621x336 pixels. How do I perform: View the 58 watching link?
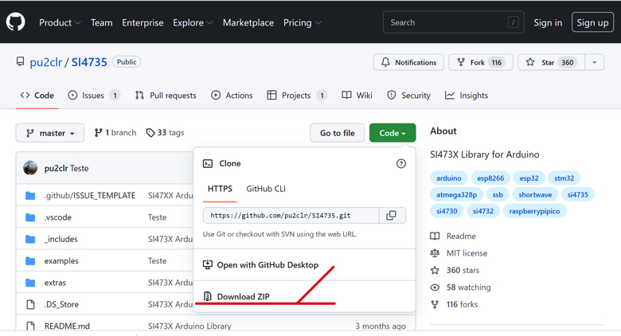461,287
